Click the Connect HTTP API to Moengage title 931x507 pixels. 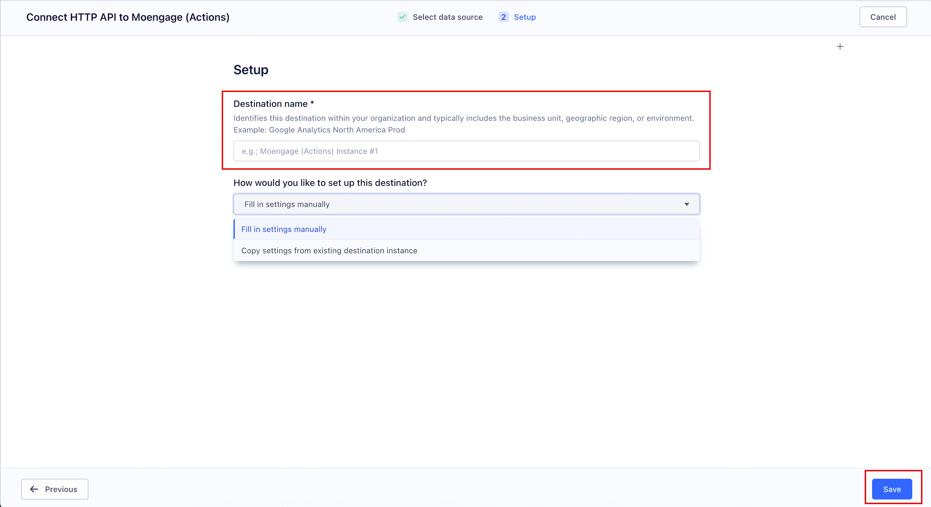pos(128,17)
